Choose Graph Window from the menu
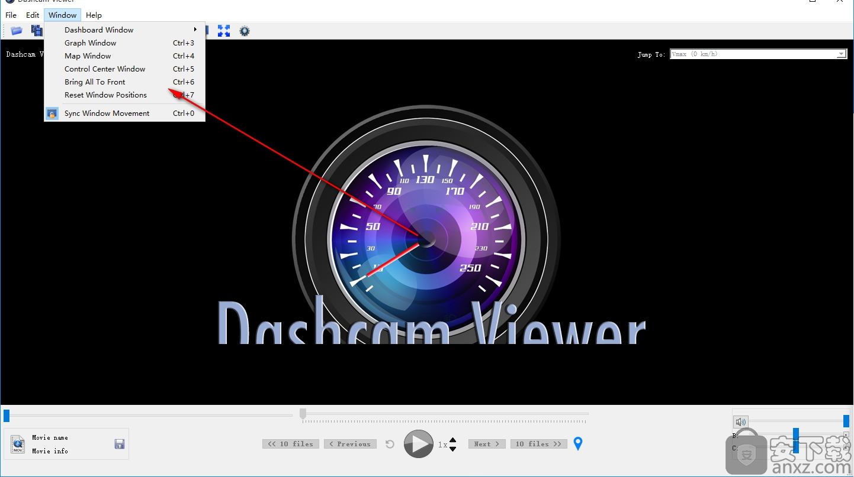 point(125,43)
